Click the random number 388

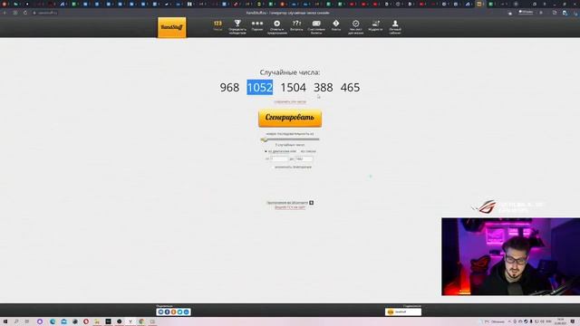[x=324, y=87]
